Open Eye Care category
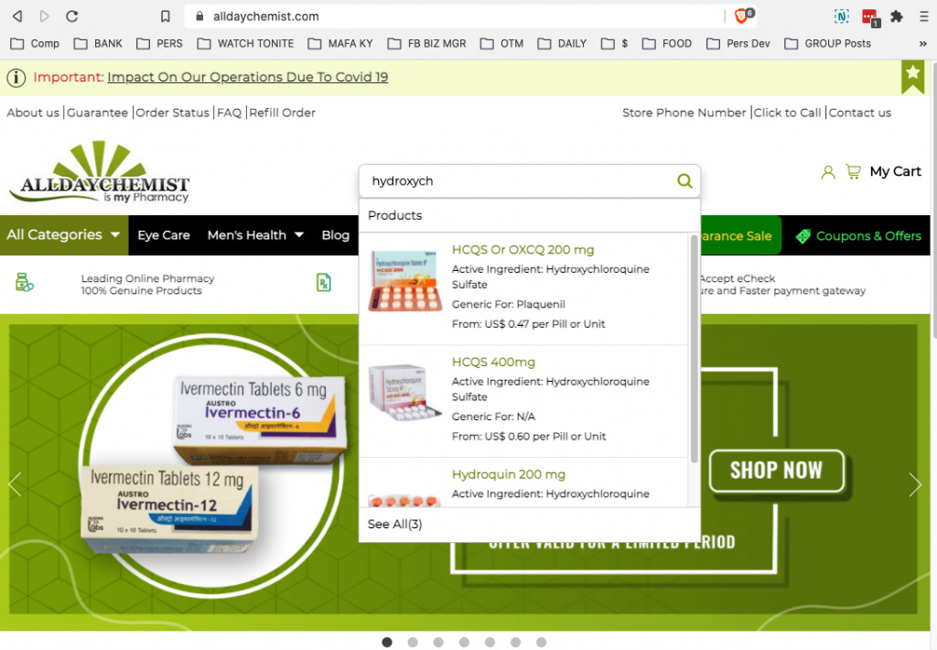This screenshot has height=650, width=937. 164,235
